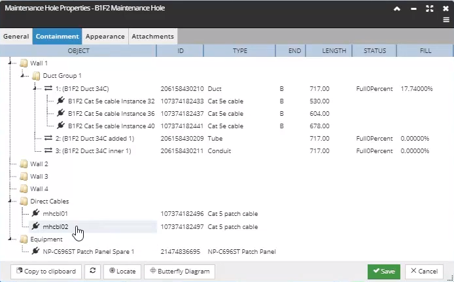Screen dimensions: 454x282
Task: Click the Locate button
Action: pos(122,272)
